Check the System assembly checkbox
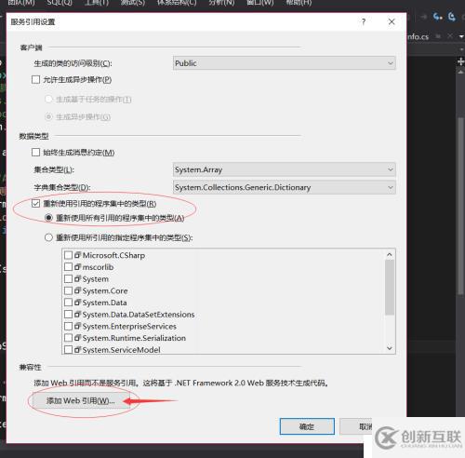 pyautogui.click(x=68, y=278)
